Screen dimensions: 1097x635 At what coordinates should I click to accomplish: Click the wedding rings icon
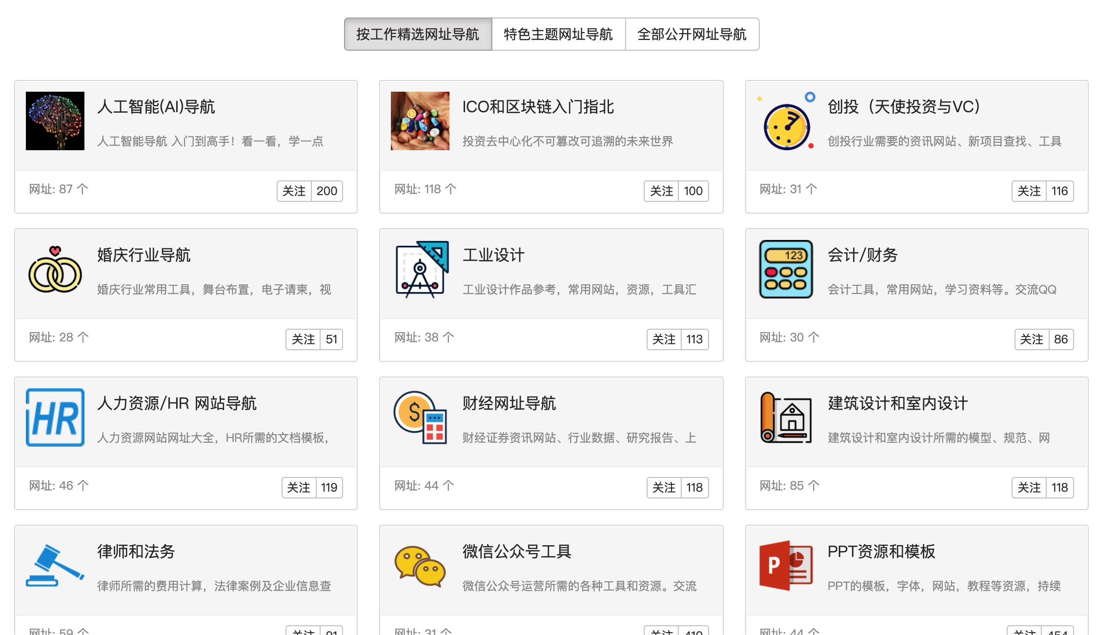click(x=55, y=270)
